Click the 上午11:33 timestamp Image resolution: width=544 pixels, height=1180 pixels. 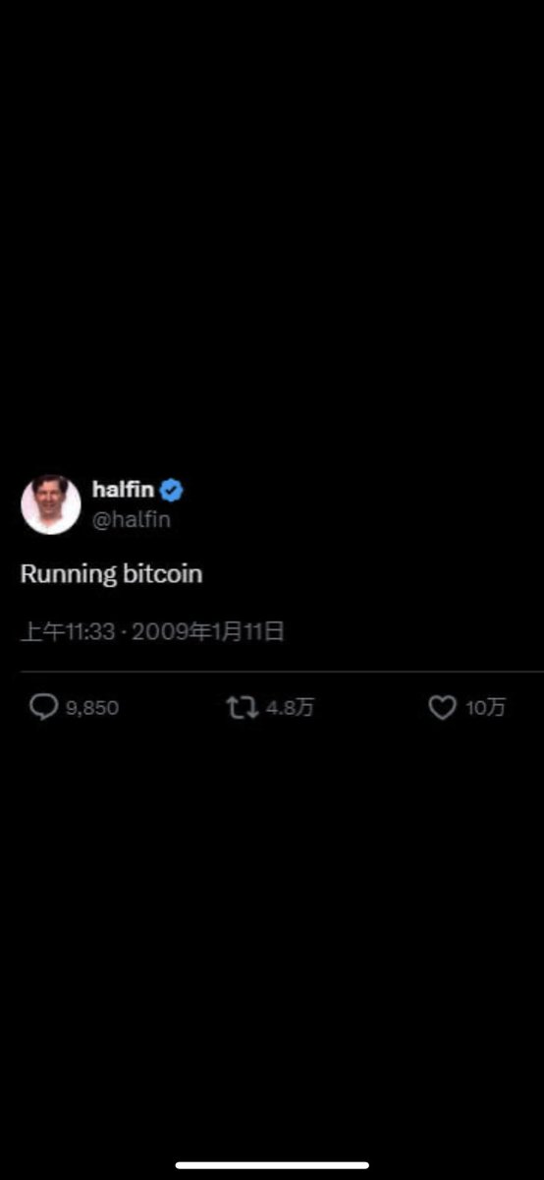(x=68, y=631)
